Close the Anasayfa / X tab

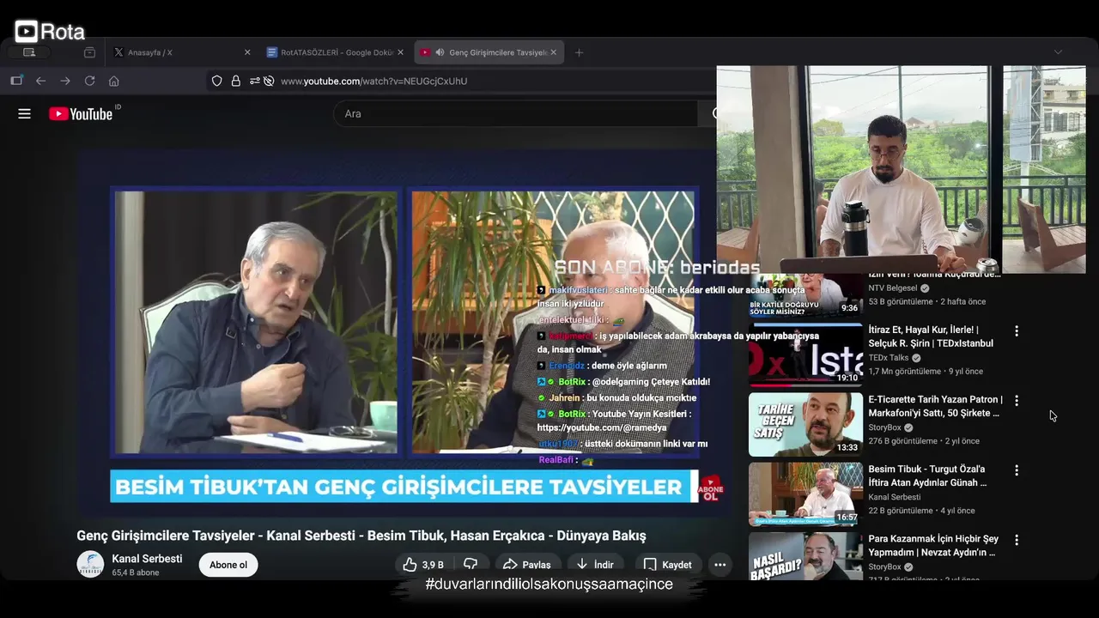[247, 52]
